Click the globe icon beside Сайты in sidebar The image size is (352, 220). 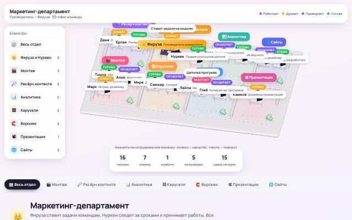14,150
